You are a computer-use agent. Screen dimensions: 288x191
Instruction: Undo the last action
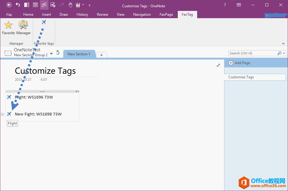[x=18, y=5]
